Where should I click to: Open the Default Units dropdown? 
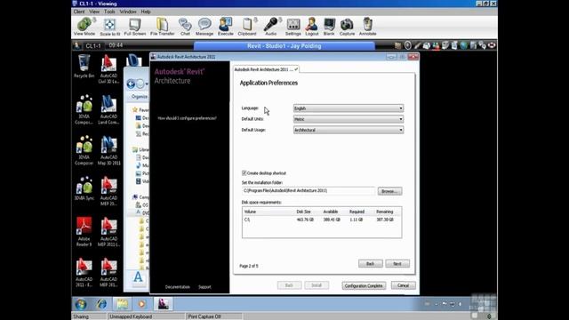[349, 119]
